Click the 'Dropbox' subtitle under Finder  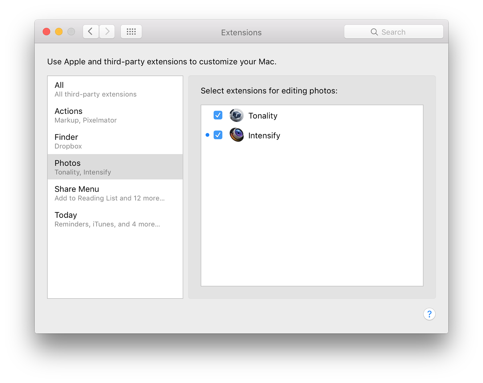pos(68,146)
